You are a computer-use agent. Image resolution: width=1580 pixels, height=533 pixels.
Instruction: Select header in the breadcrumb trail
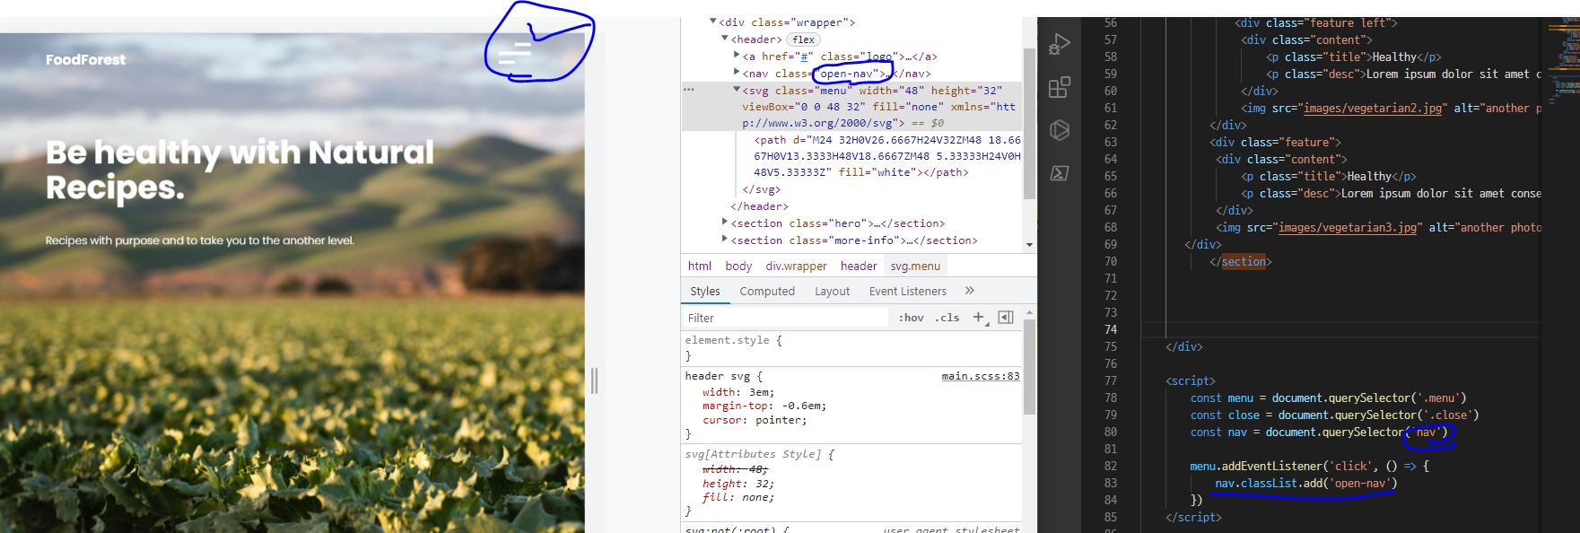pos(859,266)
